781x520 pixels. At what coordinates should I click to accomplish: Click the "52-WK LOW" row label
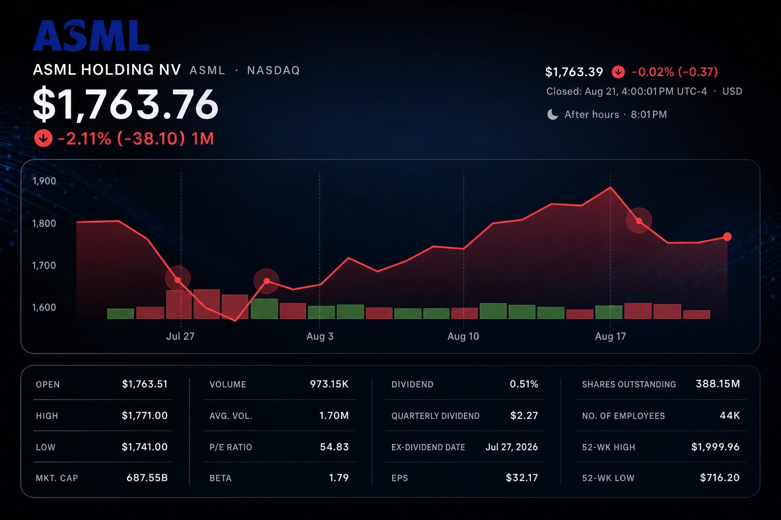point(608,478)
